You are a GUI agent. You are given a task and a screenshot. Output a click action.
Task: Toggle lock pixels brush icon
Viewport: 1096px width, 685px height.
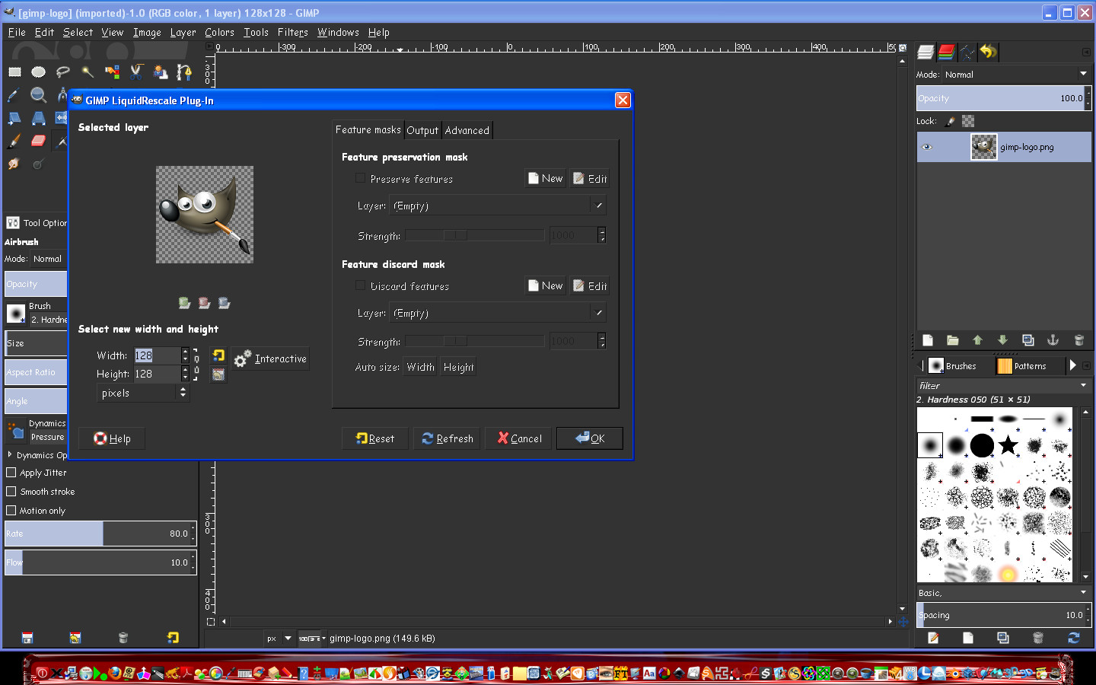pyautogui.click(x=950, y=121)
